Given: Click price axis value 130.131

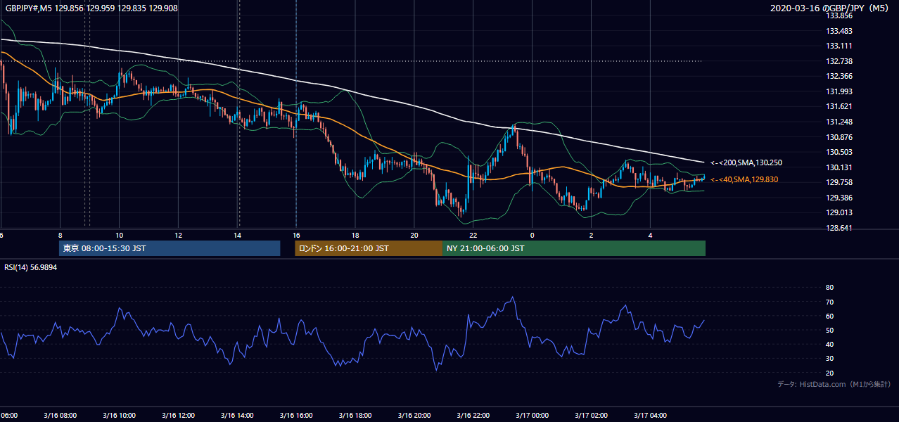Looking at the screenshot, I should 839,167.
